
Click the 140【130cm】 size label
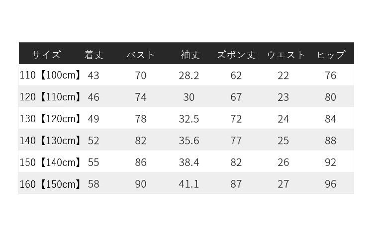point(50,141)
